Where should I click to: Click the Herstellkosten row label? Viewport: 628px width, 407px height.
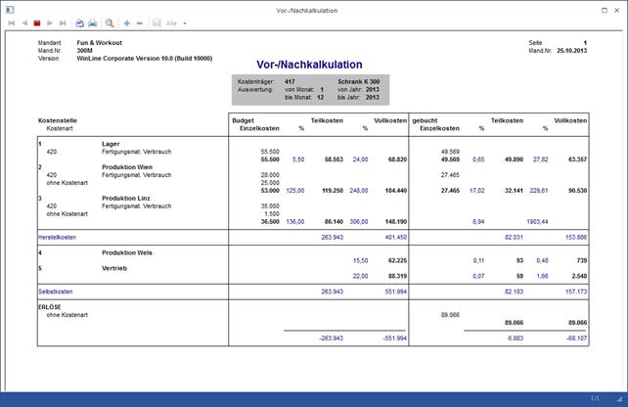click(57, 237)
